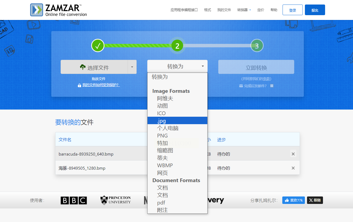The height and width of the screenshot is (222, 353).
Task: Click the 登录 login button
Action: pos(292,10)
